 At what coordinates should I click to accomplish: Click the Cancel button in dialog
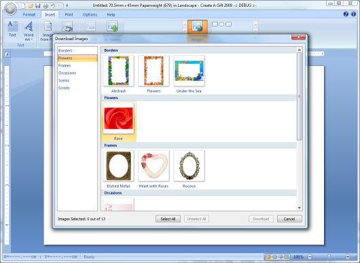coord(289,219)
